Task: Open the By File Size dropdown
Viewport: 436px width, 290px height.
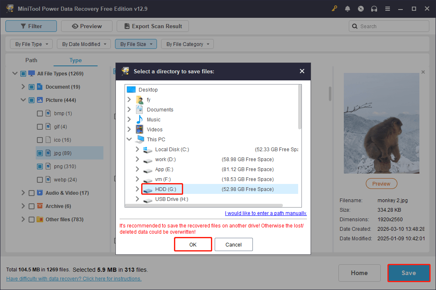Action: click(136, 44)
